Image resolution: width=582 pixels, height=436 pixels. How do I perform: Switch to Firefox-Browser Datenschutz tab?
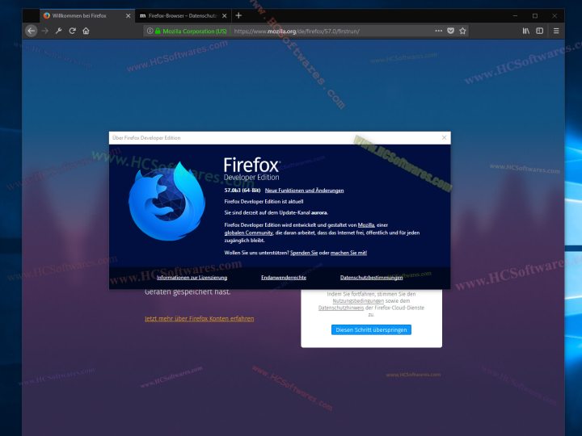pos(183,15)
